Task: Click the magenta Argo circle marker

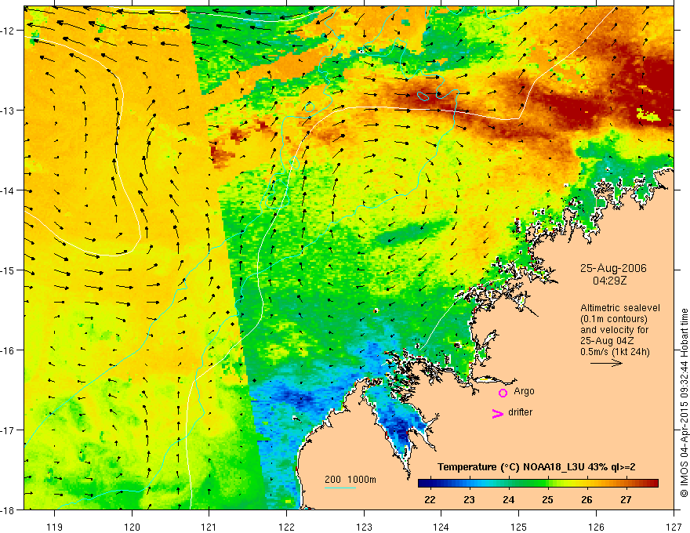Action: (x=503, y=392)
